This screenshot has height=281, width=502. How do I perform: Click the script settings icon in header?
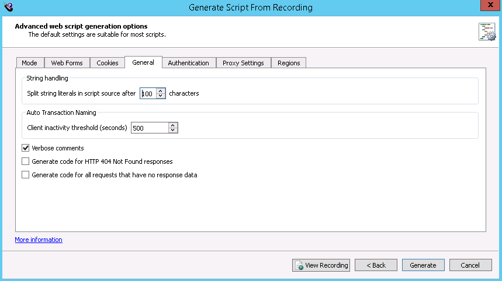pyautogui.click(x=486, y=32)
